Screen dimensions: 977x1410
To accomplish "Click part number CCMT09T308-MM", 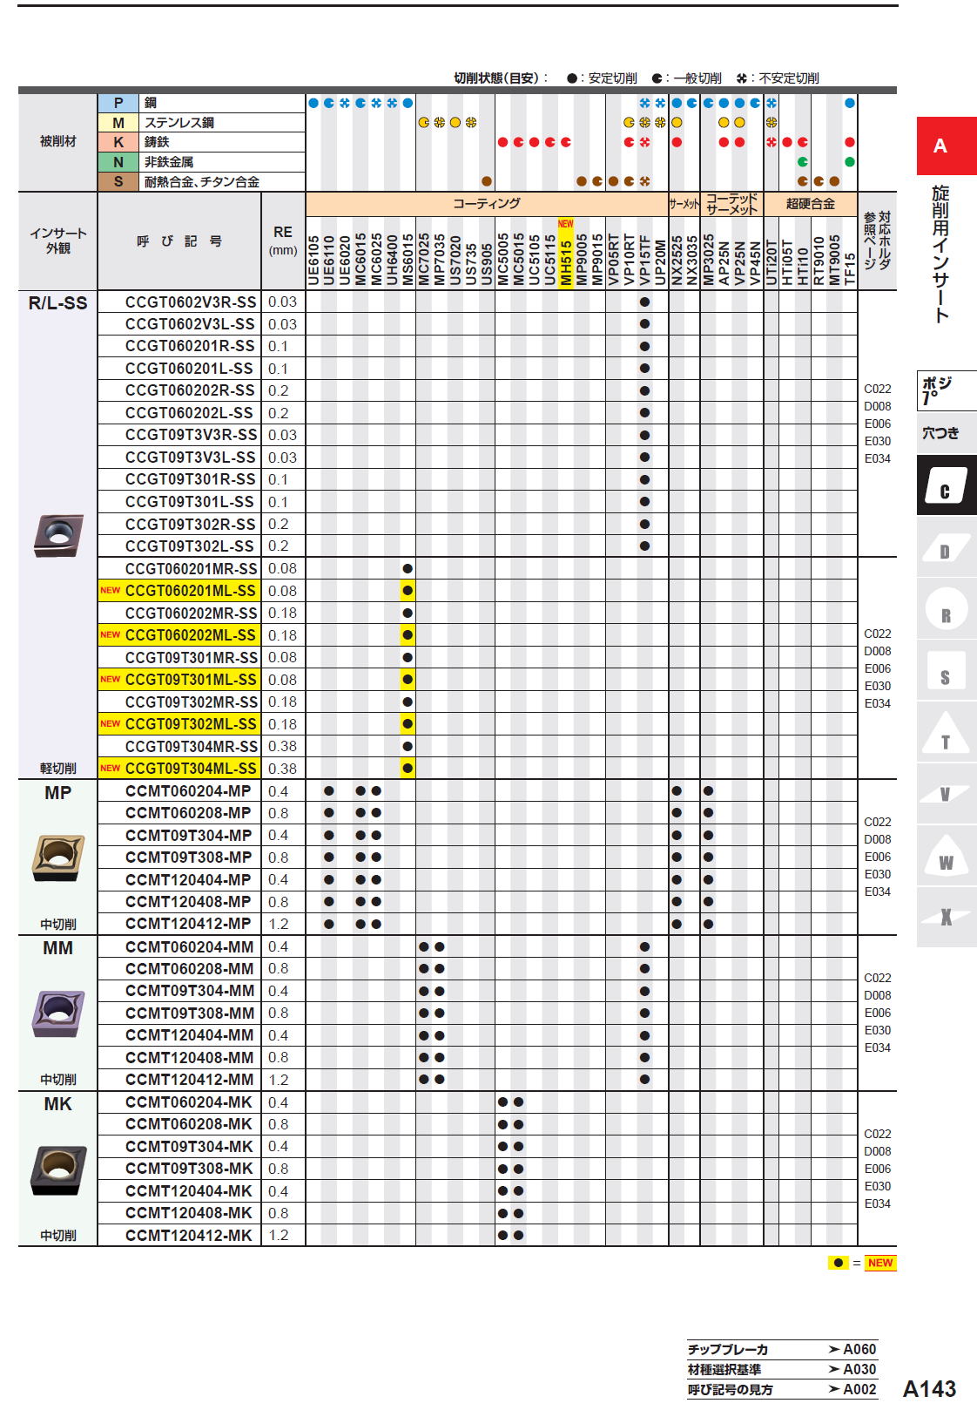I will [x=190, y=1013].
